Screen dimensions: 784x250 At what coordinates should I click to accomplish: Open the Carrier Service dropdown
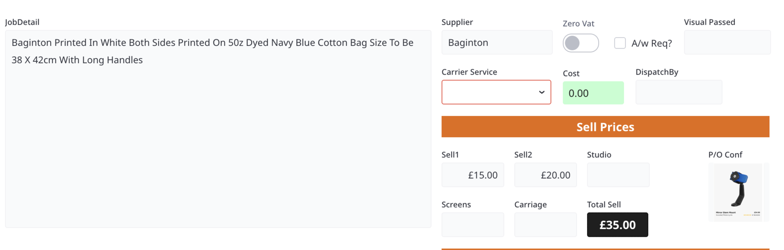[495, 92]
